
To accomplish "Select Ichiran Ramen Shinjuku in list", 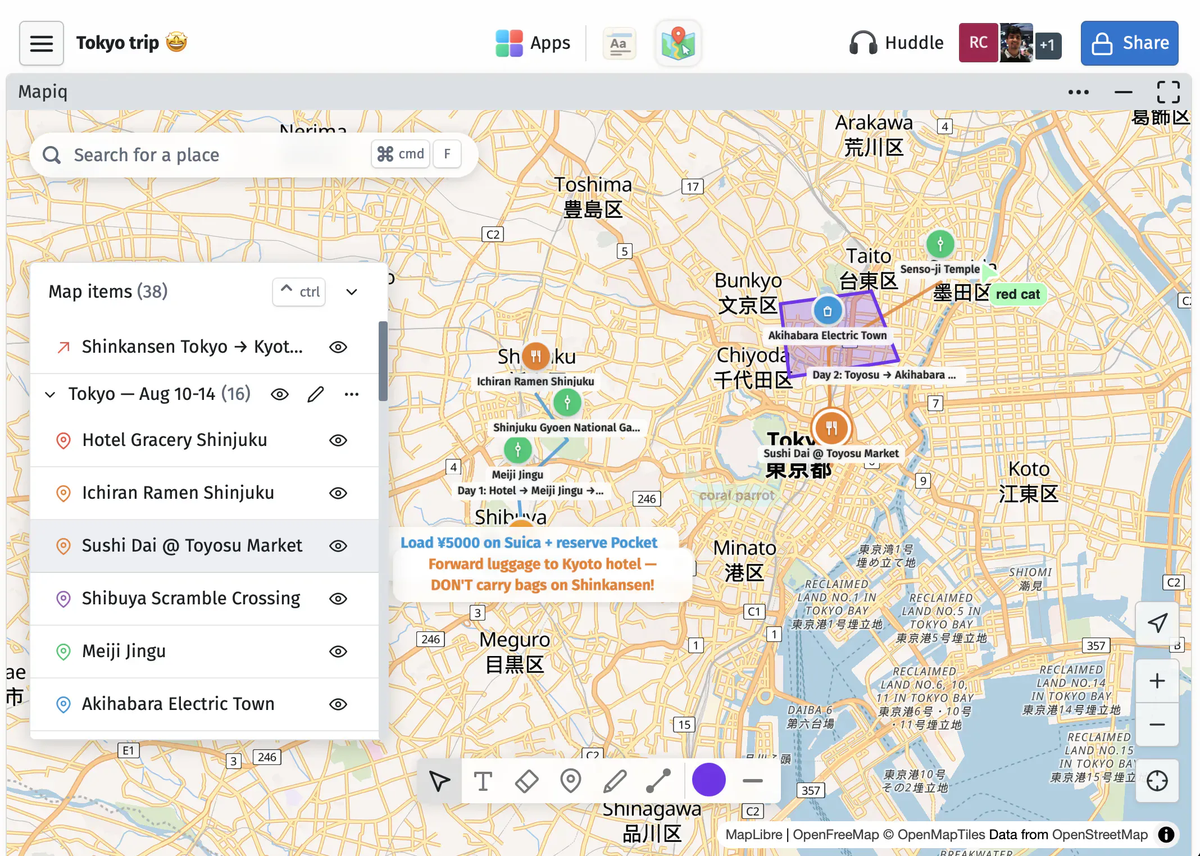I will point(205,493).
